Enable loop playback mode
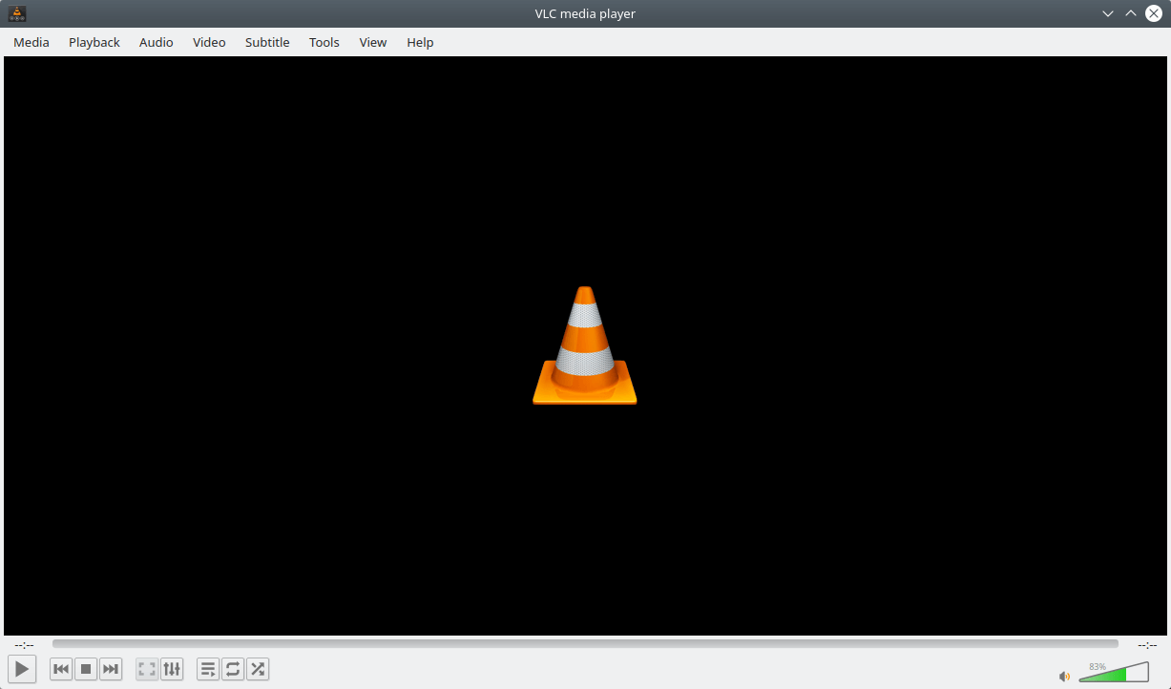This screenshot has width=1171, height=689. pos(233,669)
